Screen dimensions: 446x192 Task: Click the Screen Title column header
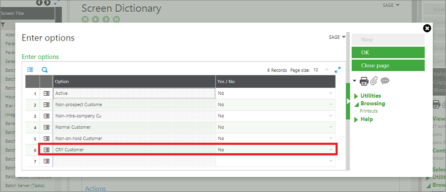[x=27, y=13]
